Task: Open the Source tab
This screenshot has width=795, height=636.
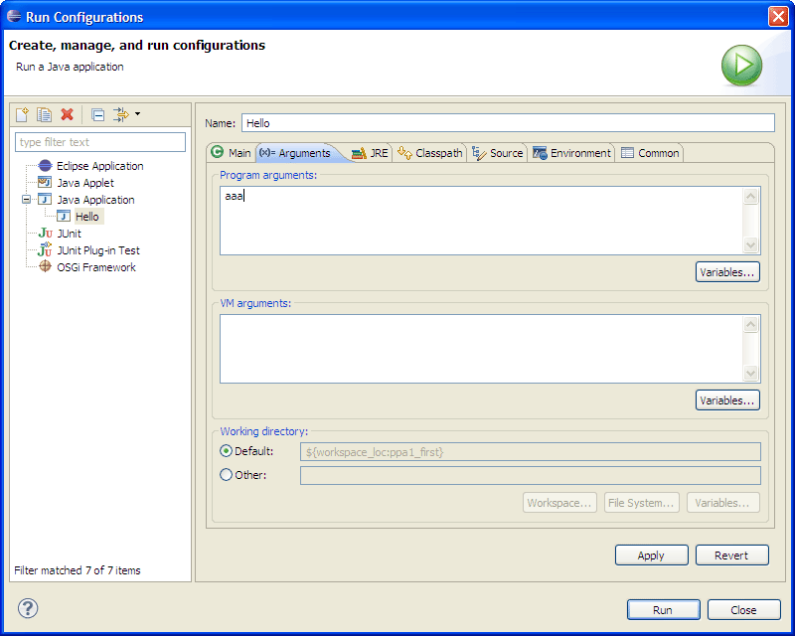Action: click(x=498, y=153)
